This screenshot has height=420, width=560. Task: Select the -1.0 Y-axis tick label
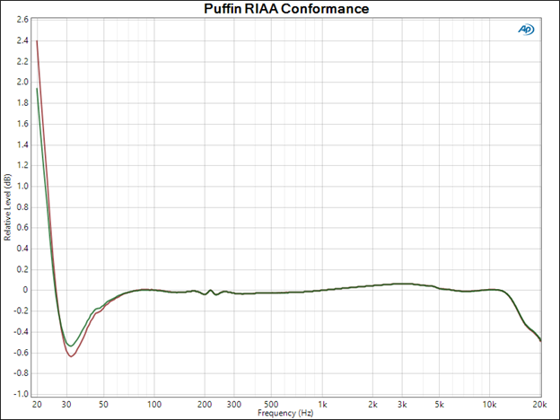(21, 394)
